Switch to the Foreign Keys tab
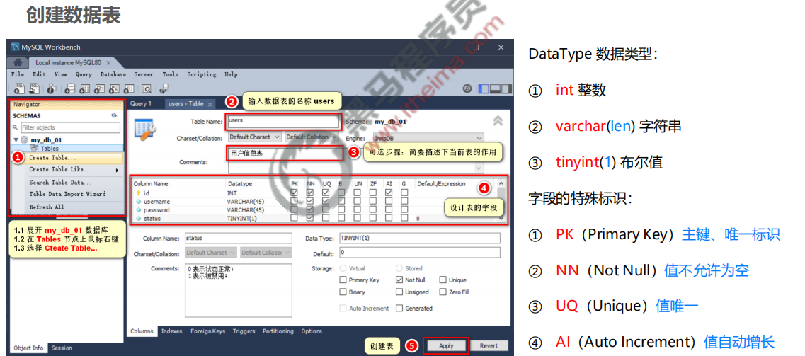 [x=207, y=331]
